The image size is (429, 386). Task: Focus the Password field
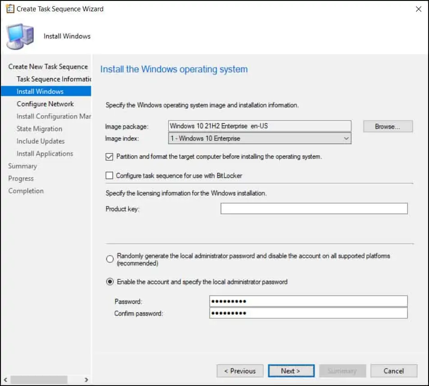(308, 301)
